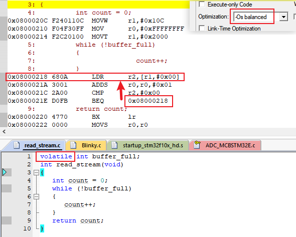Click the startup_stm32f10x_hd.s file icon
Viewport: 296px width, 237px height.
click(114, 145)
